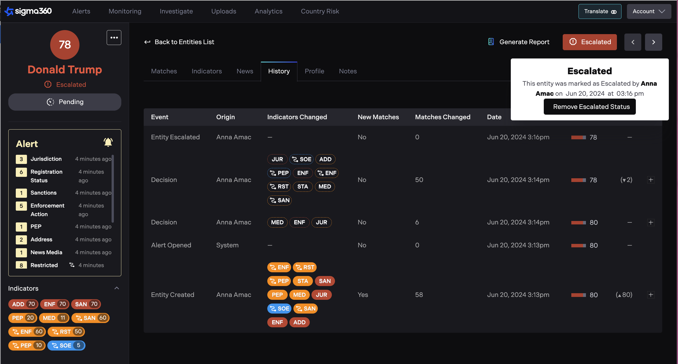678x364 pixels.
Task: Go to next entity with right arrow
Action: point(653,42)
